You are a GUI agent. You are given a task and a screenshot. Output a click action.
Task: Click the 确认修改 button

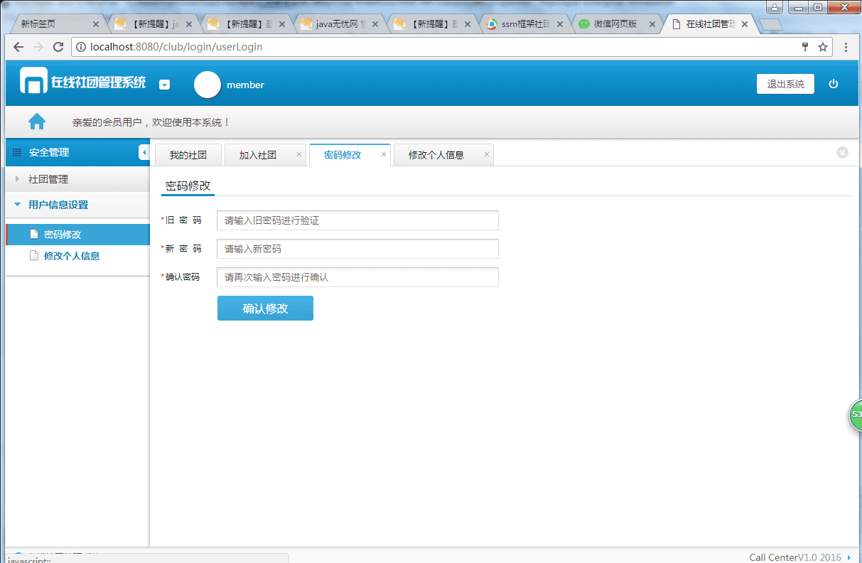pyautogui.click(x=265, y=309)
